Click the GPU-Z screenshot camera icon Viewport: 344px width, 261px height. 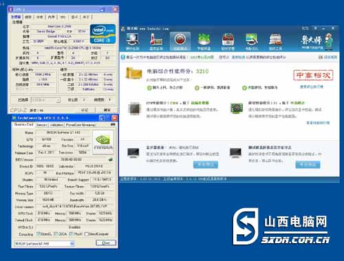113,124
